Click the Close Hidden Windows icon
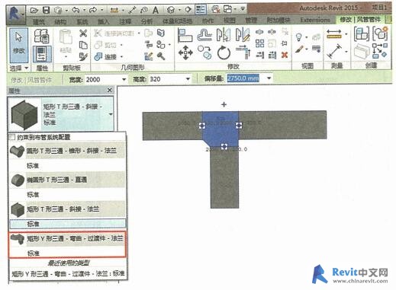 (x=215, y=10)
